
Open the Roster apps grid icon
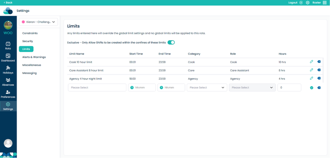tap(324, 2)
